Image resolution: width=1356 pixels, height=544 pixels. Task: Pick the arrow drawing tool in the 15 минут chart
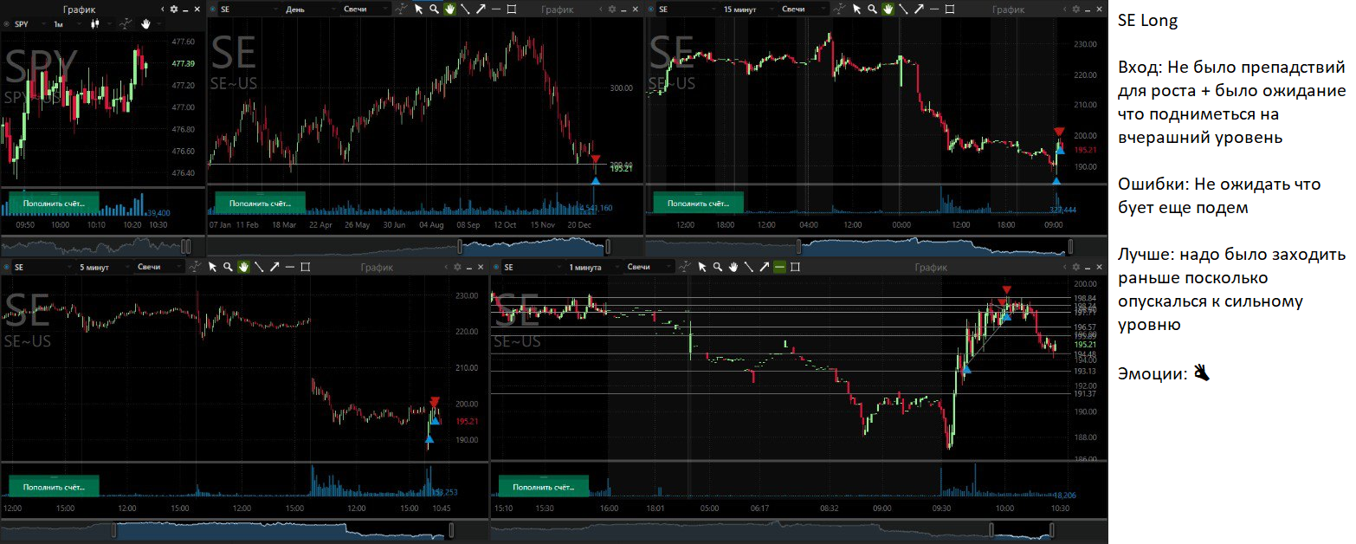point(919,10)
